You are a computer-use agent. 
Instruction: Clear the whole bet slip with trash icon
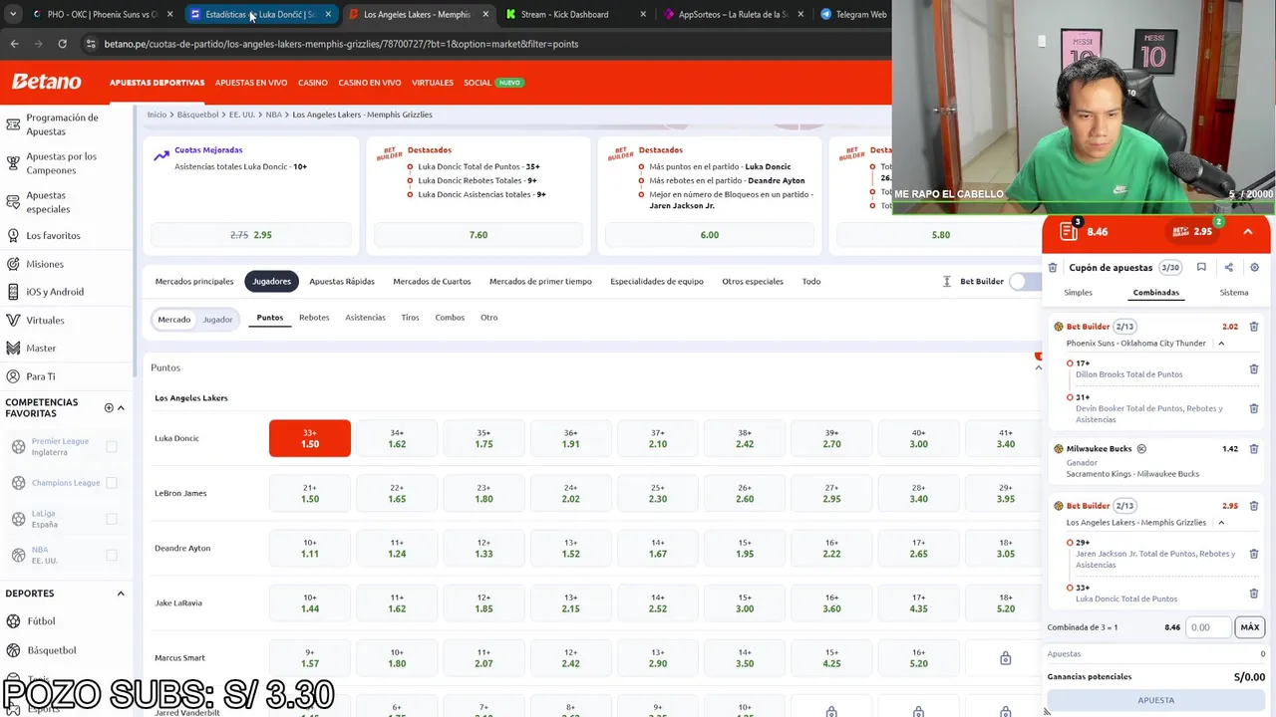coord(1053,267)
